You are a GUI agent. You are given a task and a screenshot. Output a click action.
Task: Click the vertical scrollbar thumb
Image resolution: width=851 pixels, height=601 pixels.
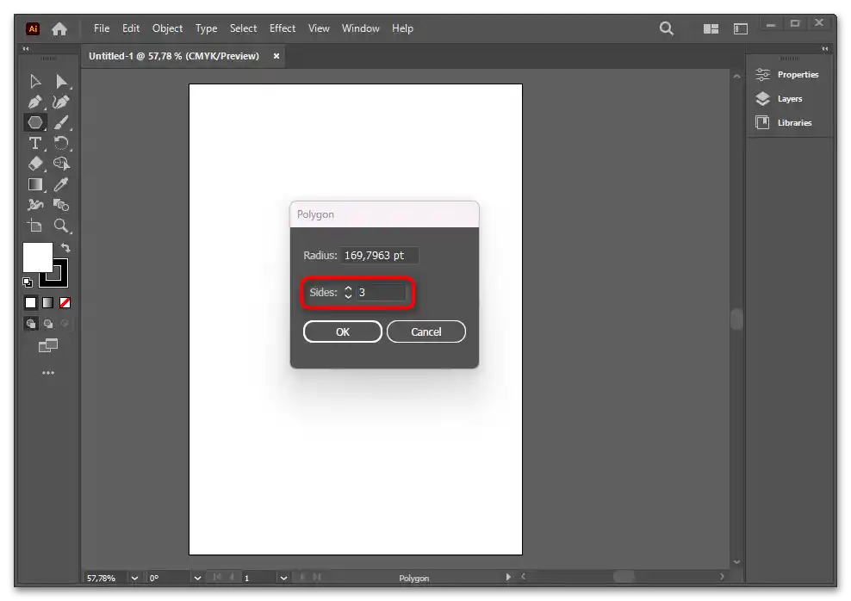click(736, 319)
